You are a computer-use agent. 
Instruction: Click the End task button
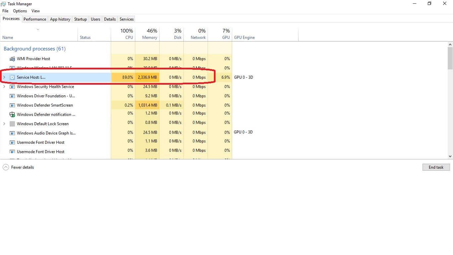pyautogui.click(x=436, y=167)
